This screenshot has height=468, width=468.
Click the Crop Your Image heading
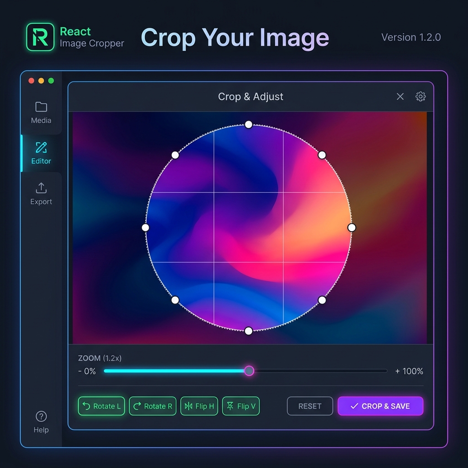235,38
